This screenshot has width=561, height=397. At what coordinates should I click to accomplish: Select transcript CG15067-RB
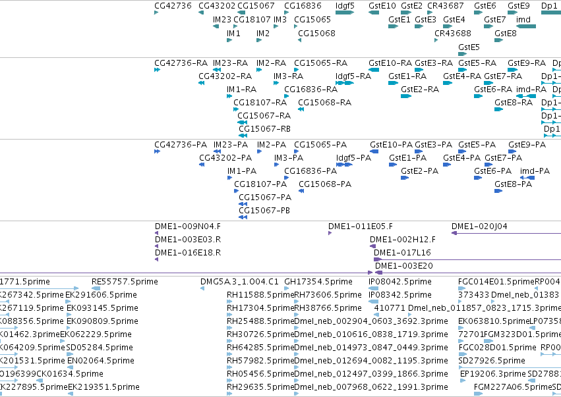tap(264, 129)
